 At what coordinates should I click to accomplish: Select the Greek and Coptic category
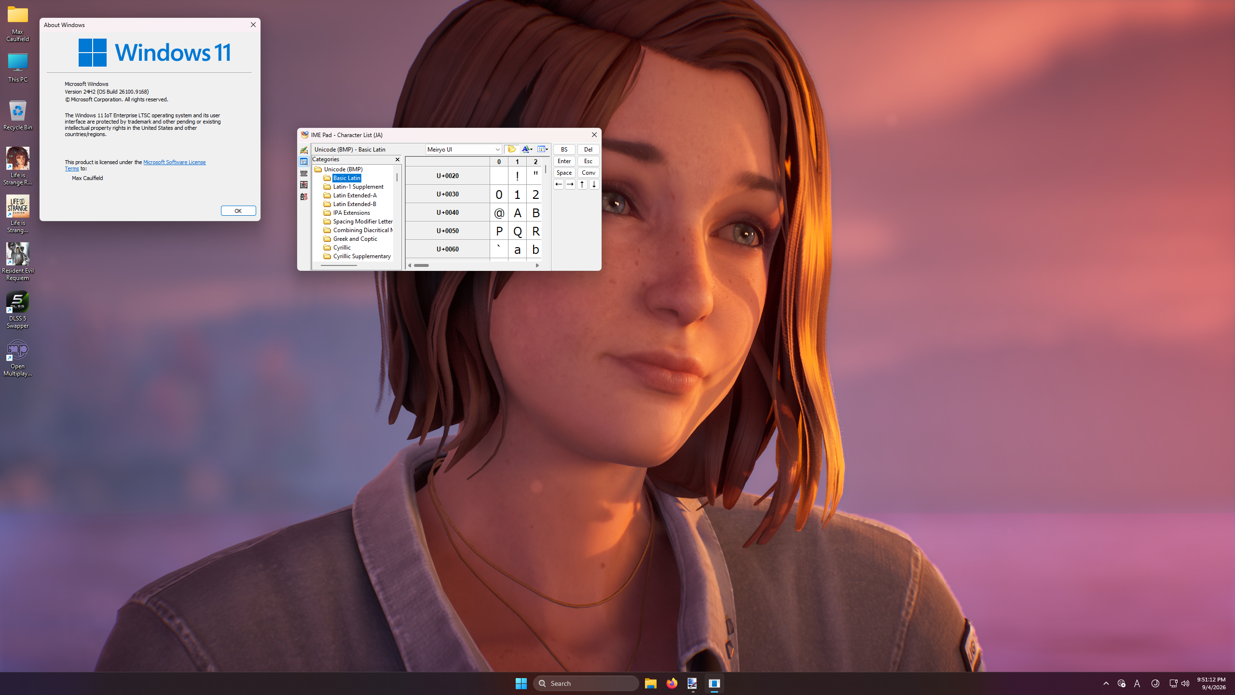355,239
